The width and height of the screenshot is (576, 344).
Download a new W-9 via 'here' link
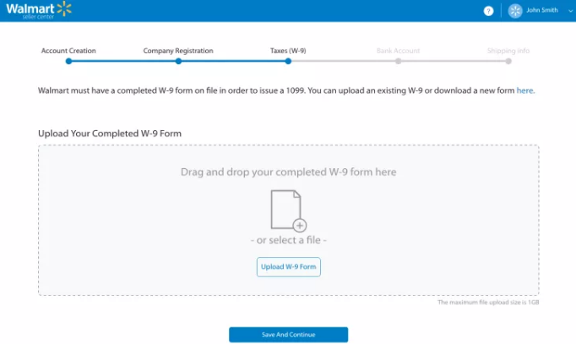525,90
